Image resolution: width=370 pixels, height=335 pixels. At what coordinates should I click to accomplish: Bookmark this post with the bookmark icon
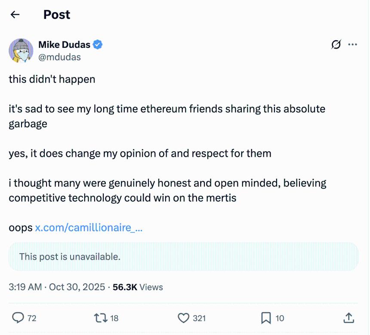(x=266, y=318)
